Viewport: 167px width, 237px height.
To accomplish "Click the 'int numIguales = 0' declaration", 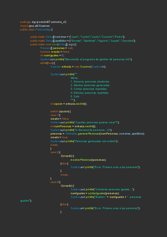I will coord(52,55).
